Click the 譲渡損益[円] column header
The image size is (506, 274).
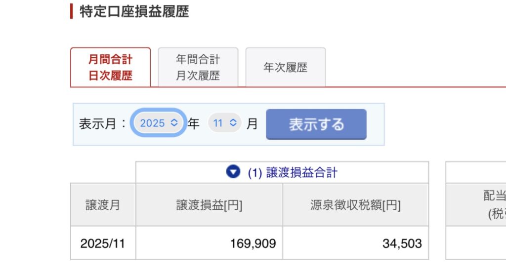click(x=209, y=205)
